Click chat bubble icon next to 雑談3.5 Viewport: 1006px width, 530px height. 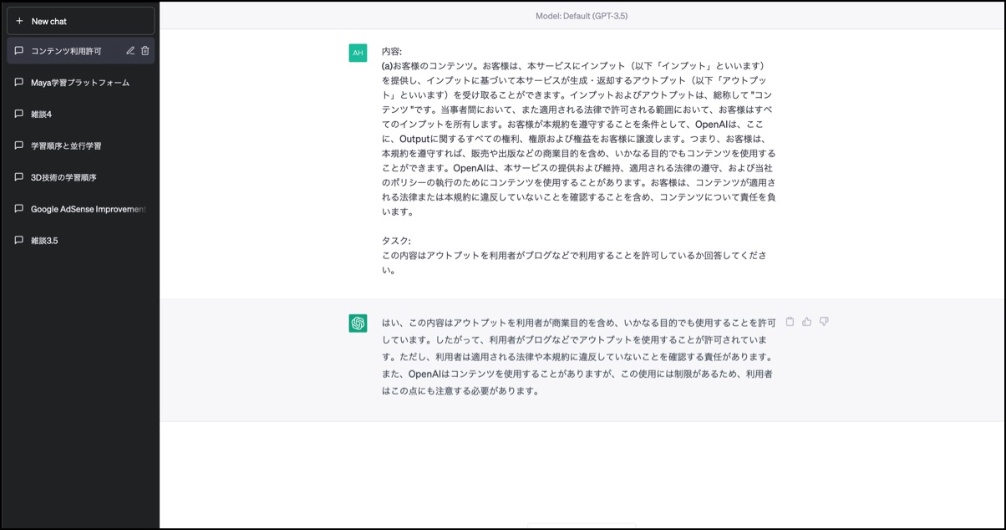pos(19,240)
